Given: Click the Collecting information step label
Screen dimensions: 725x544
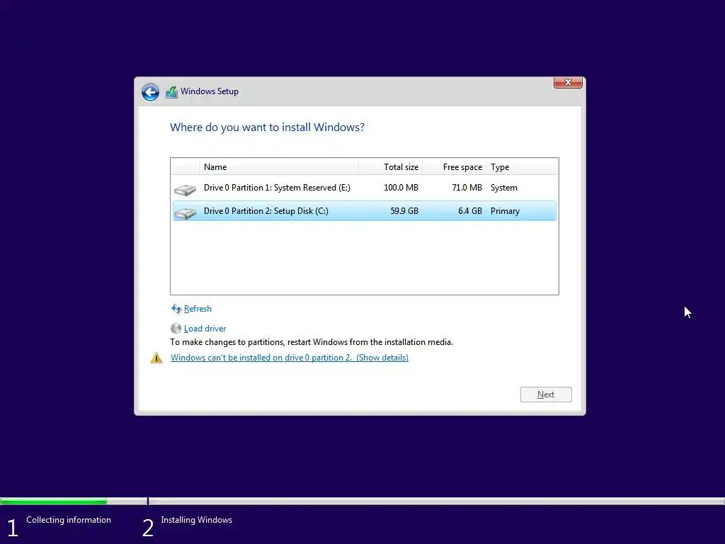Looking at the screenshot, I should click(69, 520).
